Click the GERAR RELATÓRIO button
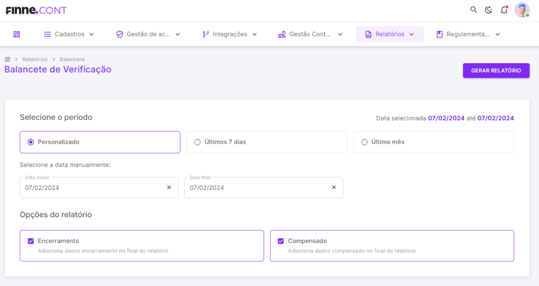Viewport: 539px width, 286px height. click(x=496, y=71)
